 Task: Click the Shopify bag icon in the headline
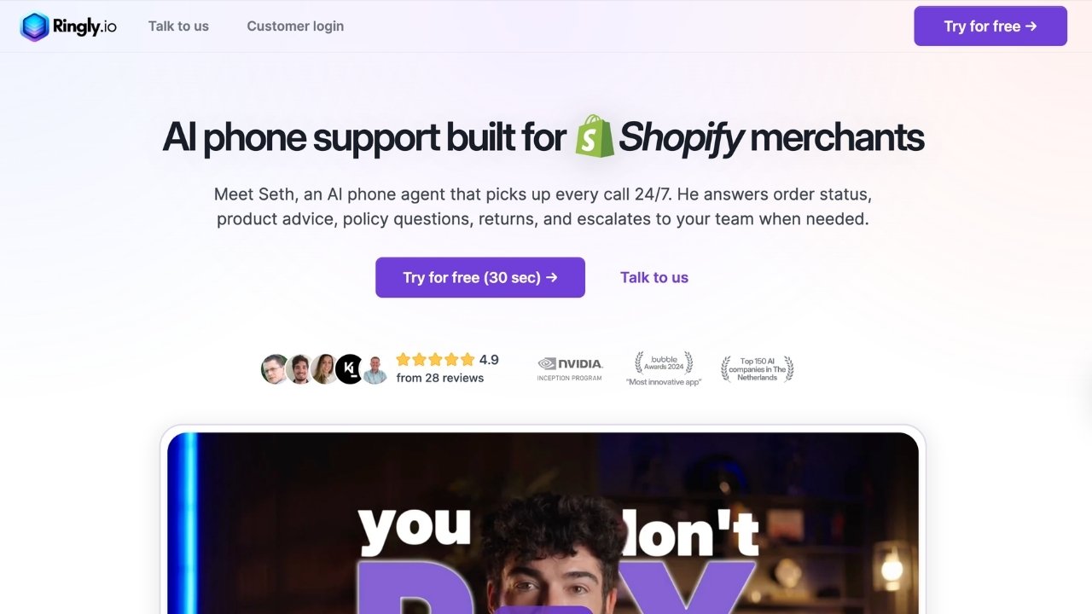[595, 136]
